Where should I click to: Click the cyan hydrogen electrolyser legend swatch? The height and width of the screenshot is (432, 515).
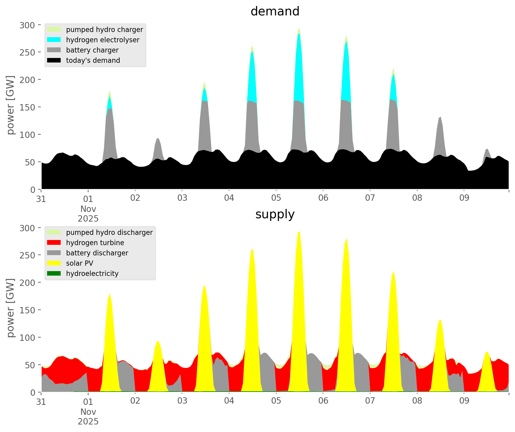54,40
